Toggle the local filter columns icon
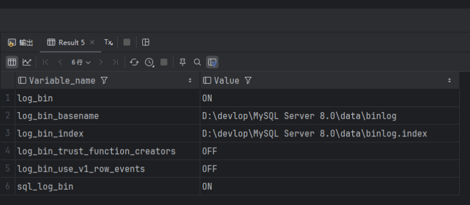470x205 pixels. coord(212,62)
